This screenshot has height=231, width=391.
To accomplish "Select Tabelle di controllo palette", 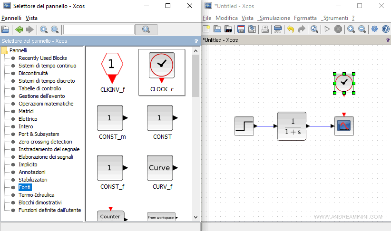I will coord(39,88).
